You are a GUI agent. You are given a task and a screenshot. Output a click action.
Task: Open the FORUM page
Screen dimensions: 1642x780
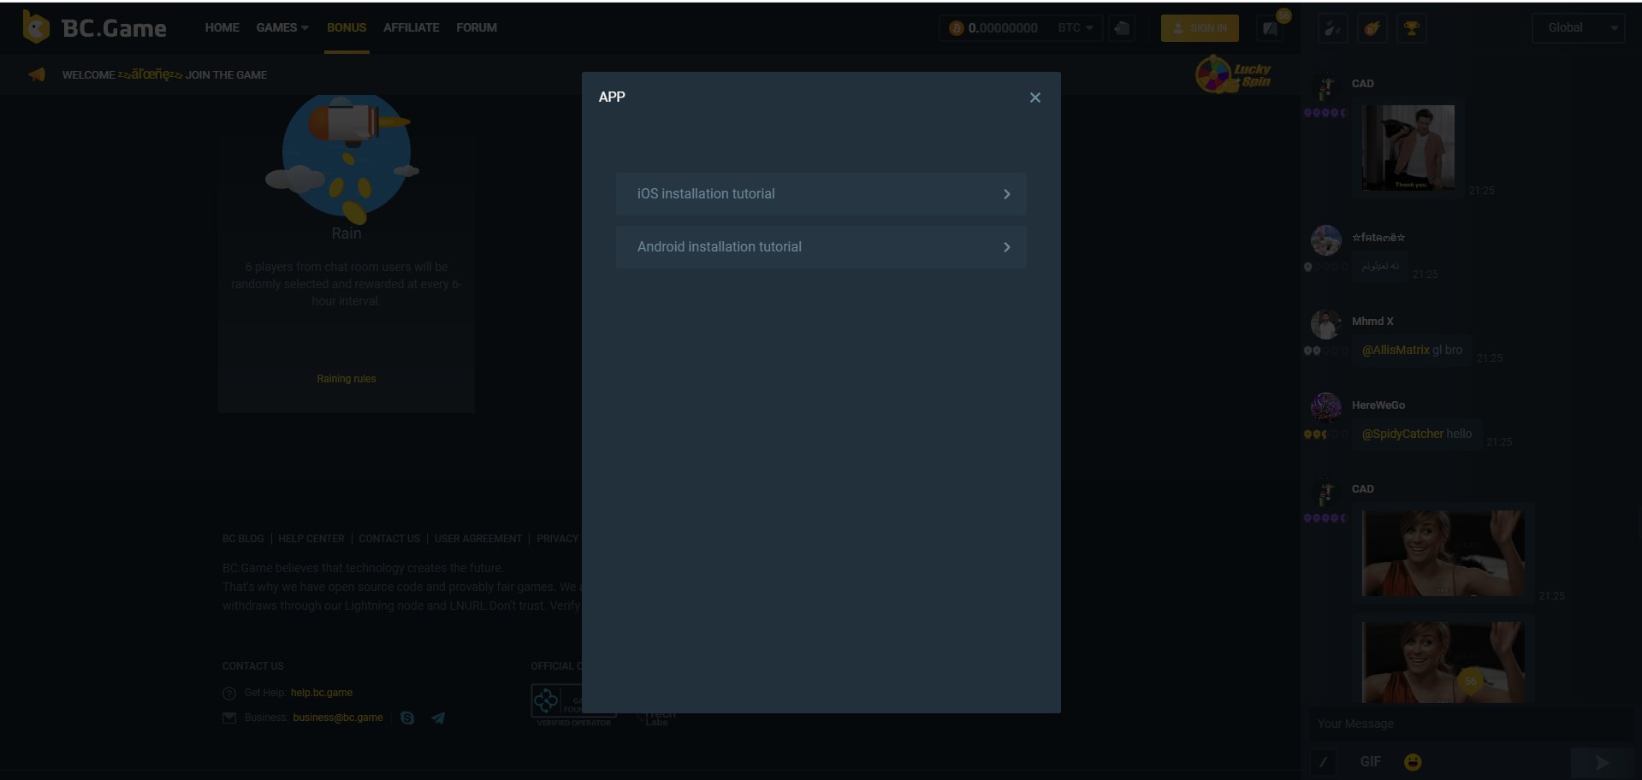(476, 27)
